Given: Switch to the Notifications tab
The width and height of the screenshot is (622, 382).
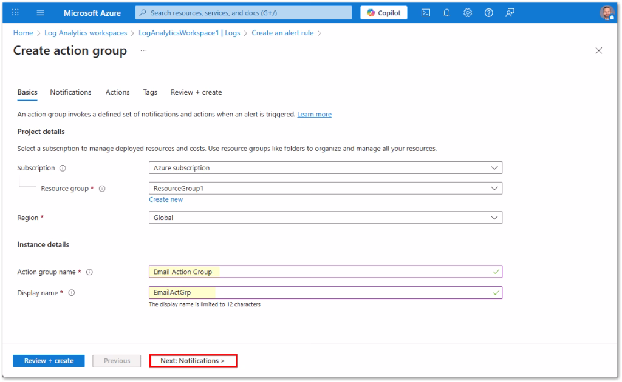Looking at the screenshot, I should [x=70, y=92].
